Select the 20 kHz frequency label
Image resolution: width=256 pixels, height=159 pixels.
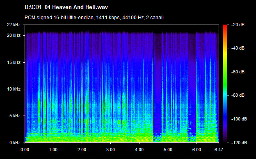[14, 35]
